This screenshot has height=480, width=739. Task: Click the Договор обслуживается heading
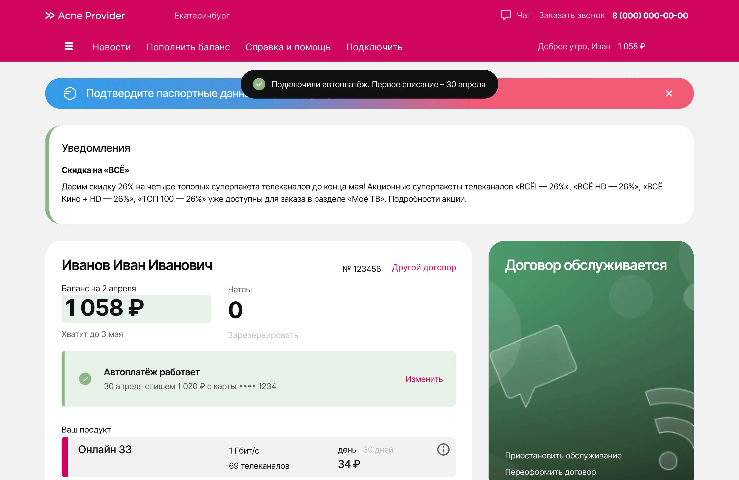(586, 265)
